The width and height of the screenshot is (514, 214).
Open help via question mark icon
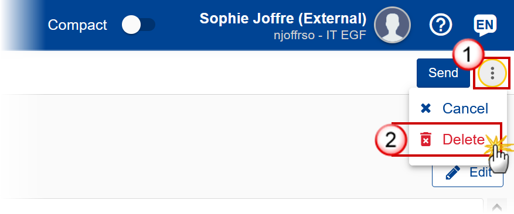[x=441, y=25]
